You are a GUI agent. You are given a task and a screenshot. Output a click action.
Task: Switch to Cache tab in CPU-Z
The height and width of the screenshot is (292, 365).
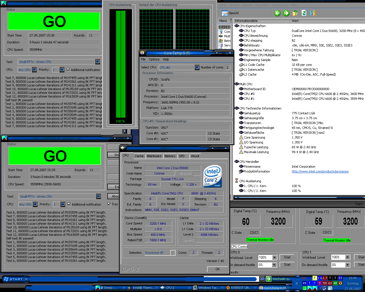tap(139, 156)
